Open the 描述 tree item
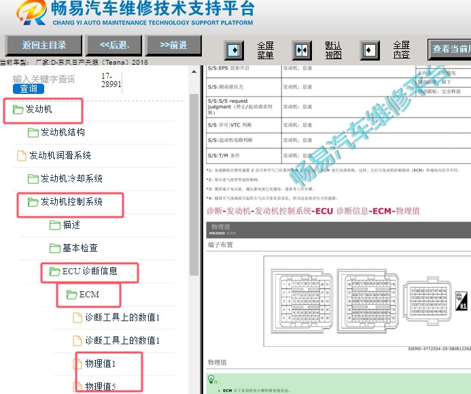This screenshot has height=394, width=471. coord(71,225)
